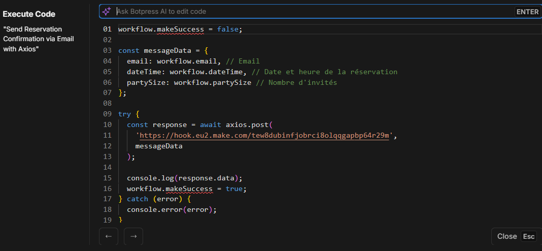Click the Execute Code title
Image resolution: width=542 pixels, height=251 pixels.
(29, 14)
